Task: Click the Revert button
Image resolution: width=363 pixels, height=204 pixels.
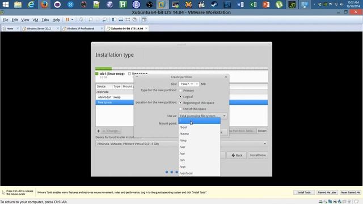Action: 262,131
